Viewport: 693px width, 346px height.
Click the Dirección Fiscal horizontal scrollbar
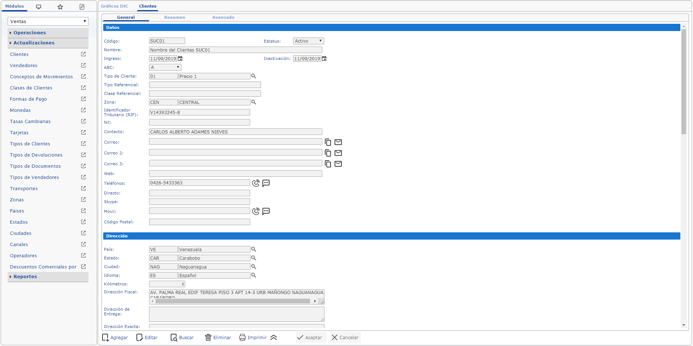(x=233, y=301)
